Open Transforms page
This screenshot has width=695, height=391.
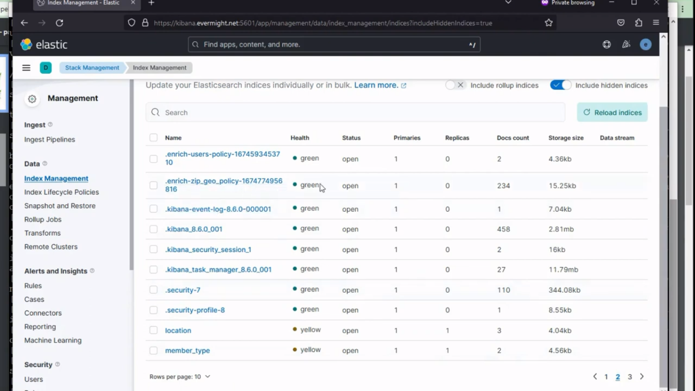[42, 233]
